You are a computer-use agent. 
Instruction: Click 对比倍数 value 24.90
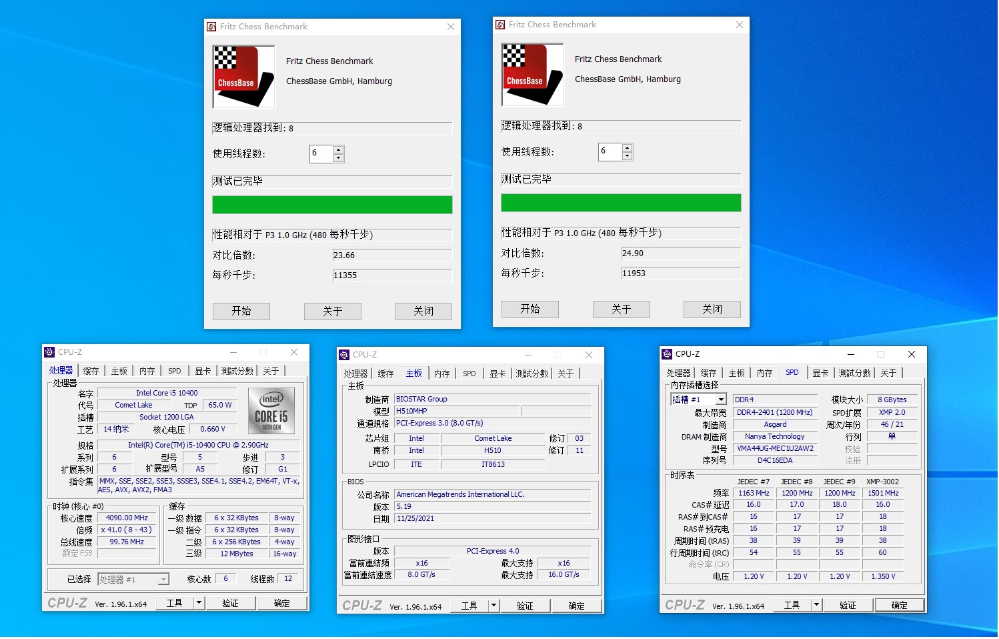[681, 253]
